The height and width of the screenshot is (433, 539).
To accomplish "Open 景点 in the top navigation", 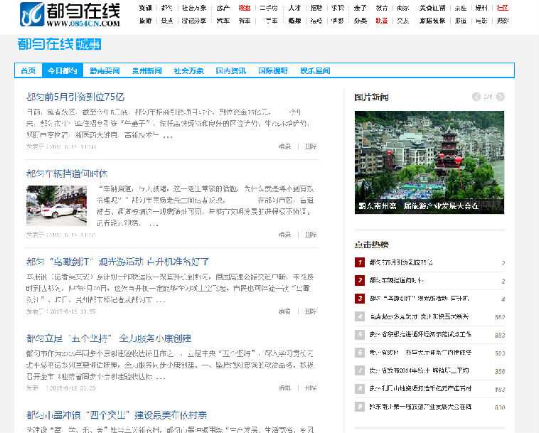I will (167, 21).
